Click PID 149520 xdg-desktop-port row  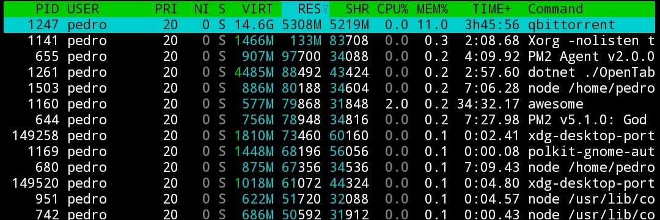point(330,183)
